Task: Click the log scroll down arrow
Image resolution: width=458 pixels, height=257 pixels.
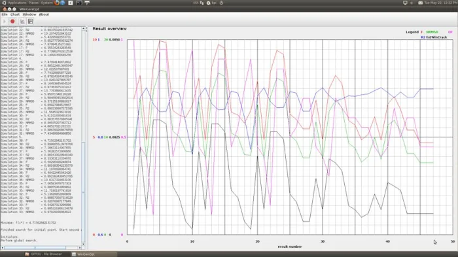Action: click(x=84, y=244)
